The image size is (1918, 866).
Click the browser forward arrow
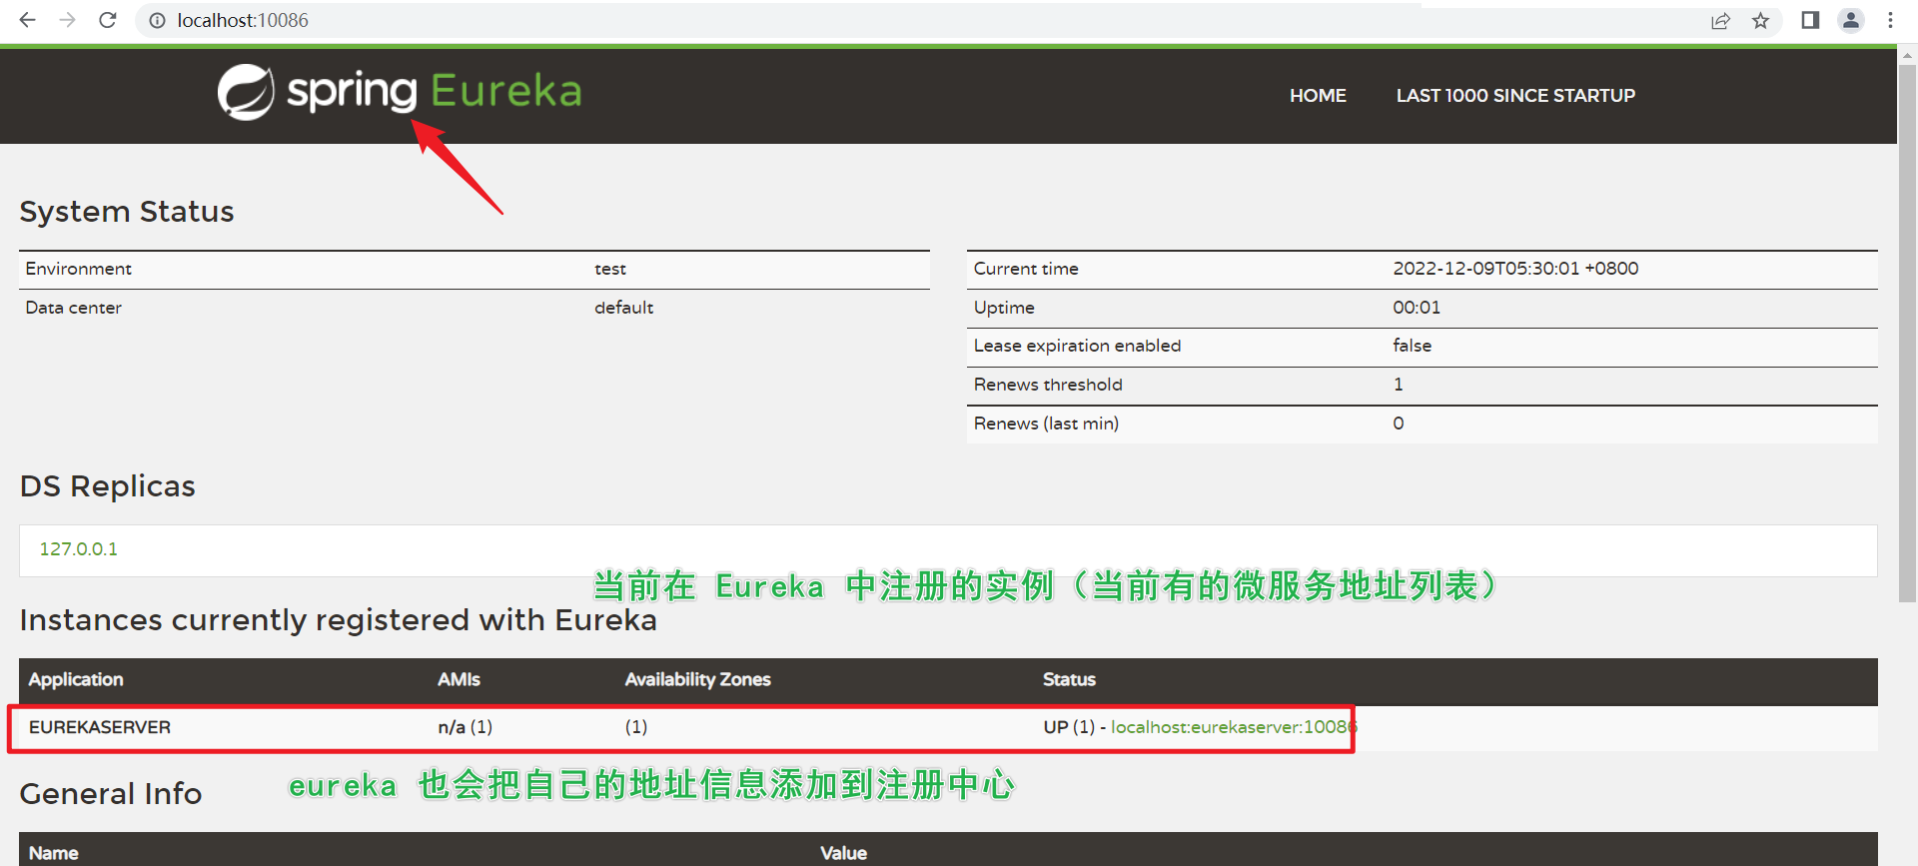click(x=67, y=20)
